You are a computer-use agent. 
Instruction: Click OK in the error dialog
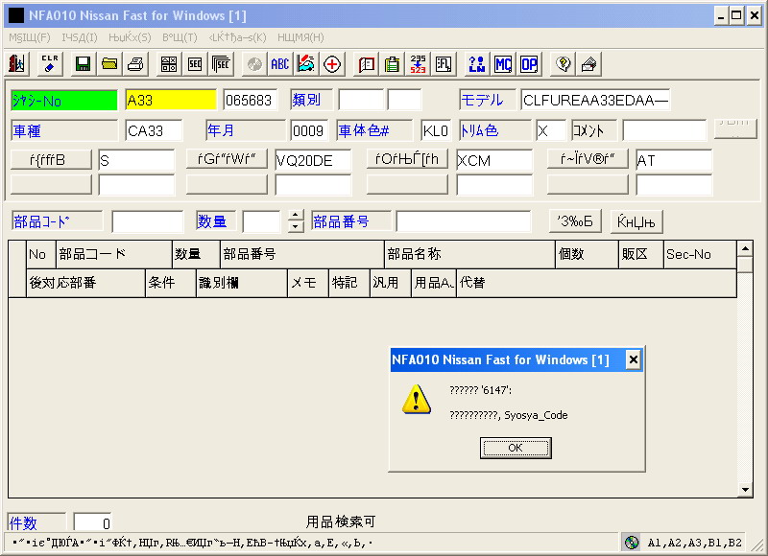[516, 448]
